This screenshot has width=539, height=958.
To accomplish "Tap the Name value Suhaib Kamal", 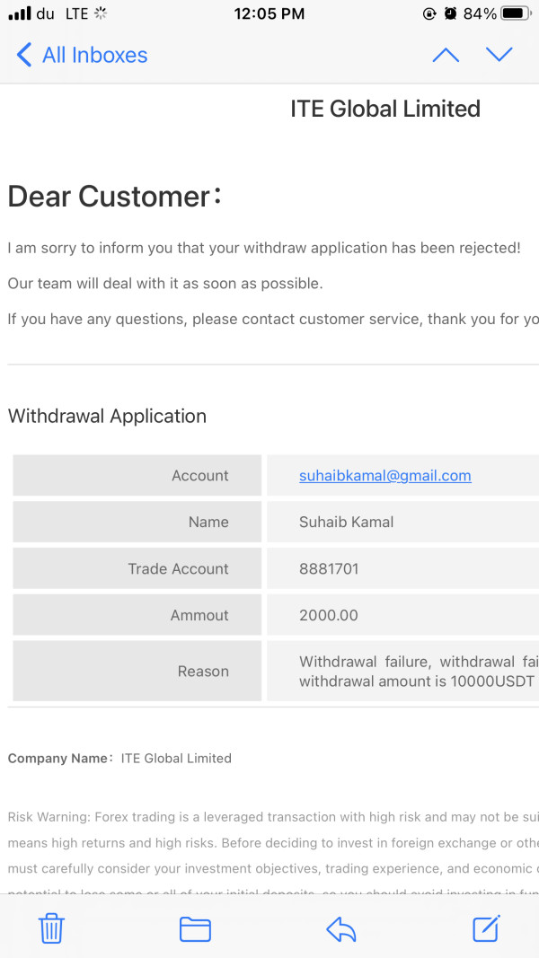I will (x=346, y=522).
